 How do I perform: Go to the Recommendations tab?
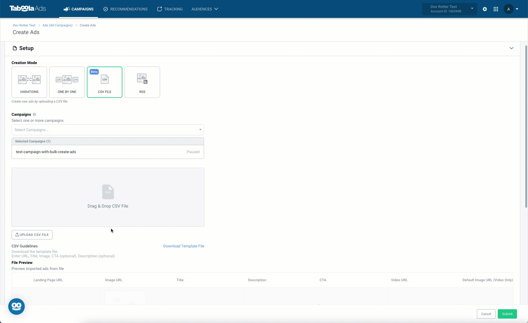point(125,9)
